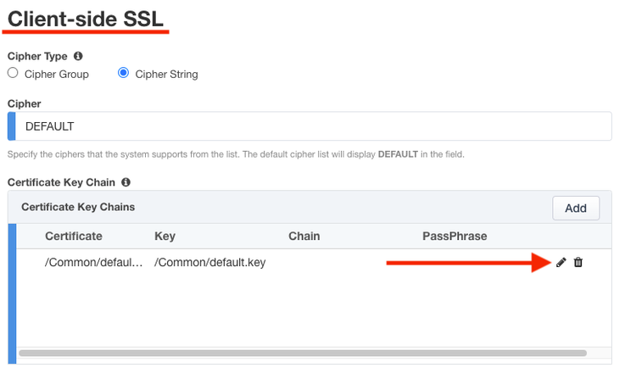The image size is (636, 390).
Task: Click the cipher helper text below the field
Action: pos(235,154)
